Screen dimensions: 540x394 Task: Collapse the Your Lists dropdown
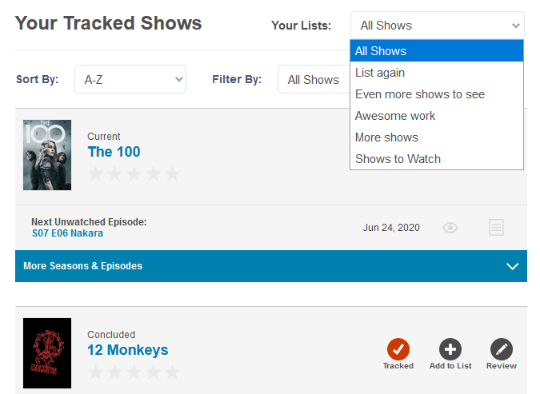[x=437, y=26]
